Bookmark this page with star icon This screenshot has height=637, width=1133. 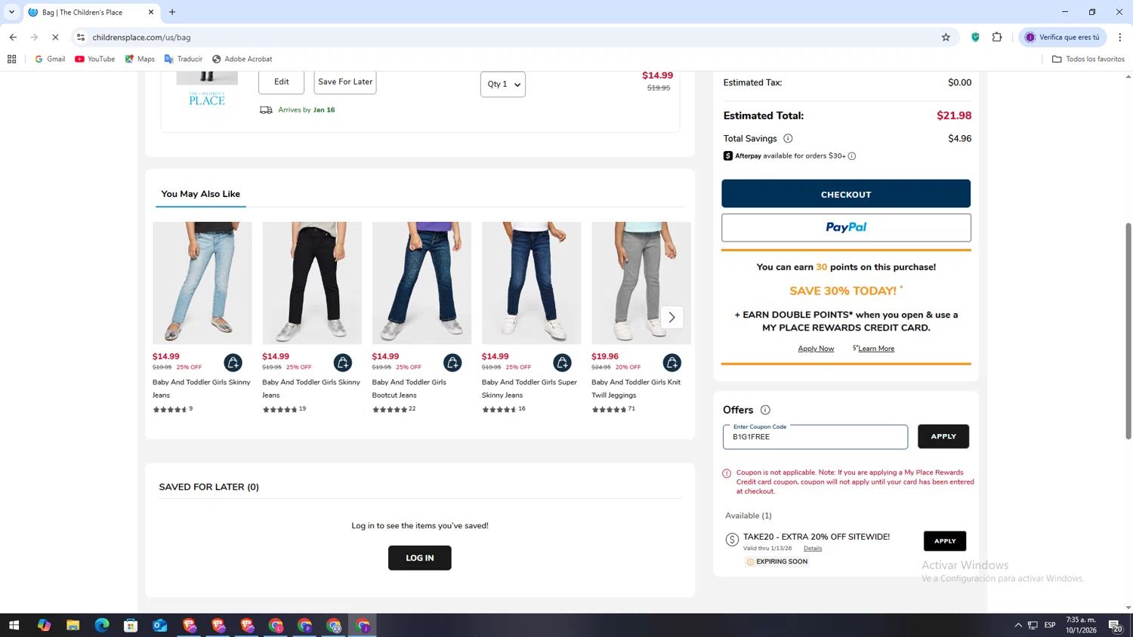(x=946, y=37)
